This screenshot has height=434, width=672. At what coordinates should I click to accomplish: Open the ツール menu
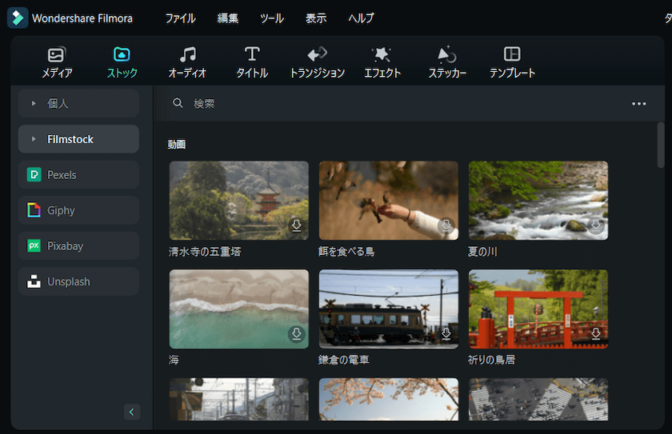point(272,18)
